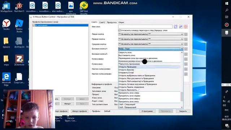Open the 360 Total Security shortcut

[84, 8]
